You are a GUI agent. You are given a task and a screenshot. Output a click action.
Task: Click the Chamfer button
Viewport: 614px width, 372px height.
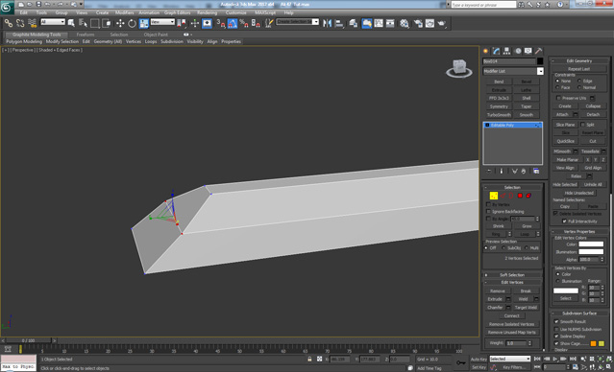[x=495, y=308]
